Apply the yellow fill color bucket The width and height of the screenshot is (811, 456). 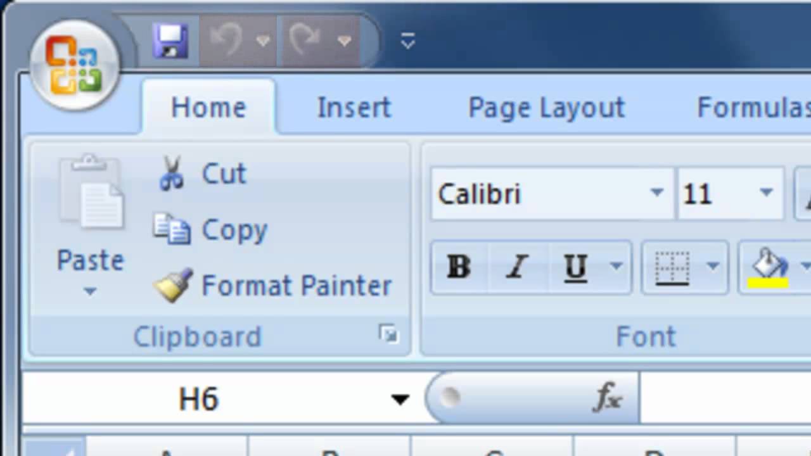click(x=768, y=267)
